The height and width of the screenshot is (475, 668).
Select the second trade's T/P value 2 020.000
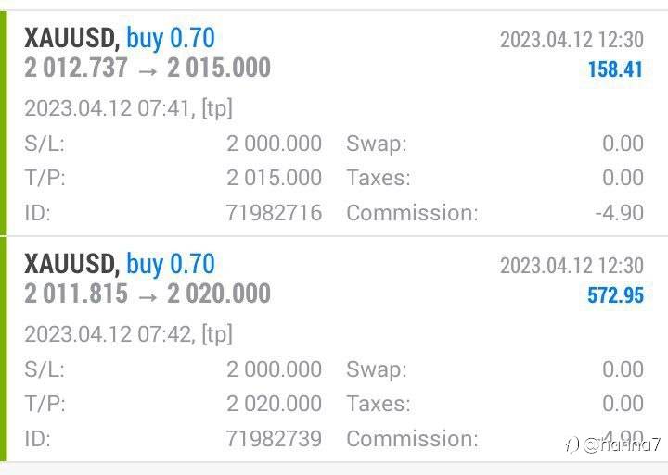(274, 404)
